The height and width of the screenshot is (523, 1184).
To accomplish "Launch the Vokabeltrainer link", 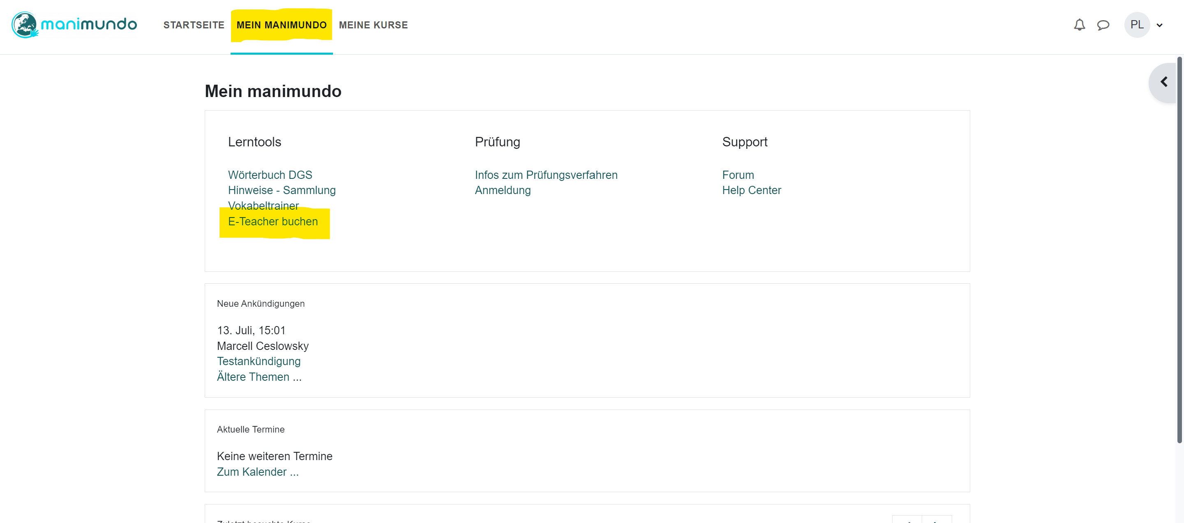I will coord(263,206).
